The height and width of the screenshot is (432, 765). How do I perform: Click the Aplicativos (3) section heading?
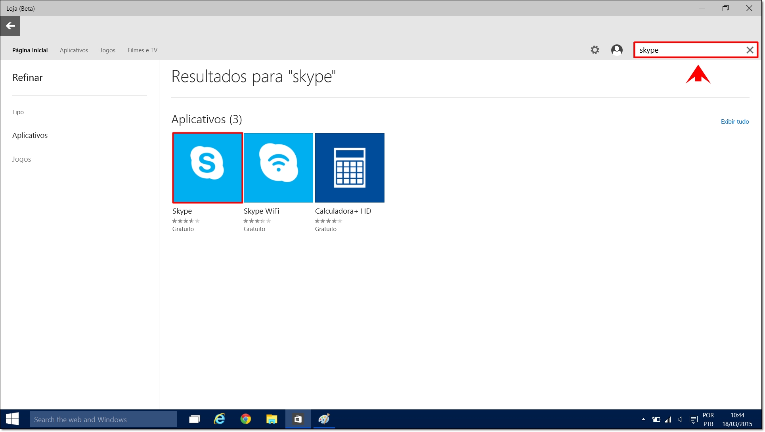(x=207, y=119)
